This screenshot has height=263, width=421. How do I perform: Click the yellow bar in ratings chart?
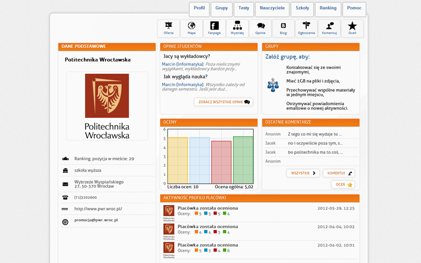tap(178, 160)
